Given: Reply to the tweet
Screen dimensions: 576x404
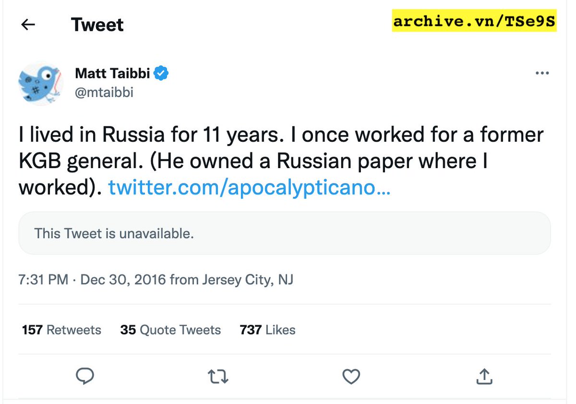Looking at the screenshot, I should (85, 376).
